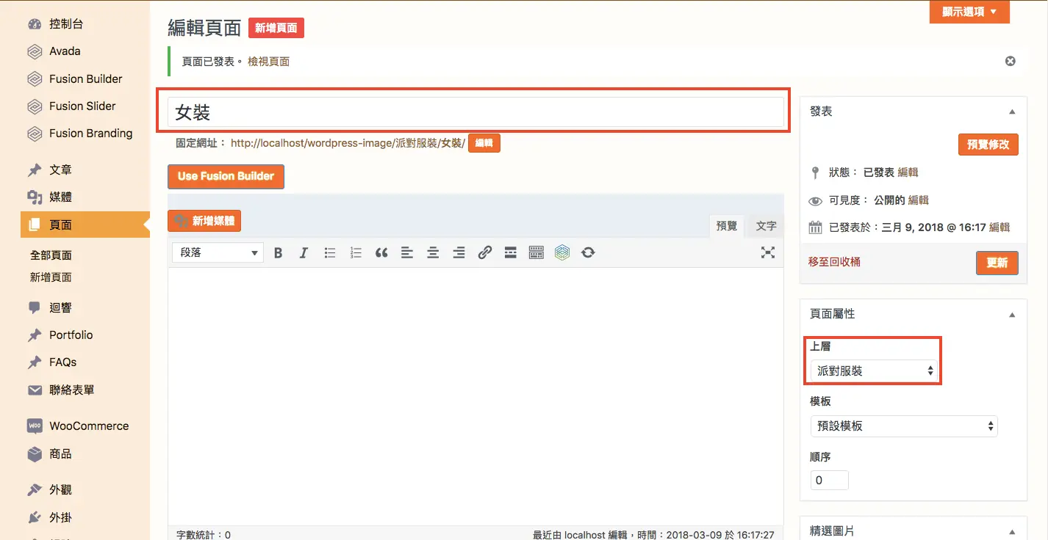Switch to the 文字 text editor tab
Screen dimensions: 1048x540
tap(766, 226)
